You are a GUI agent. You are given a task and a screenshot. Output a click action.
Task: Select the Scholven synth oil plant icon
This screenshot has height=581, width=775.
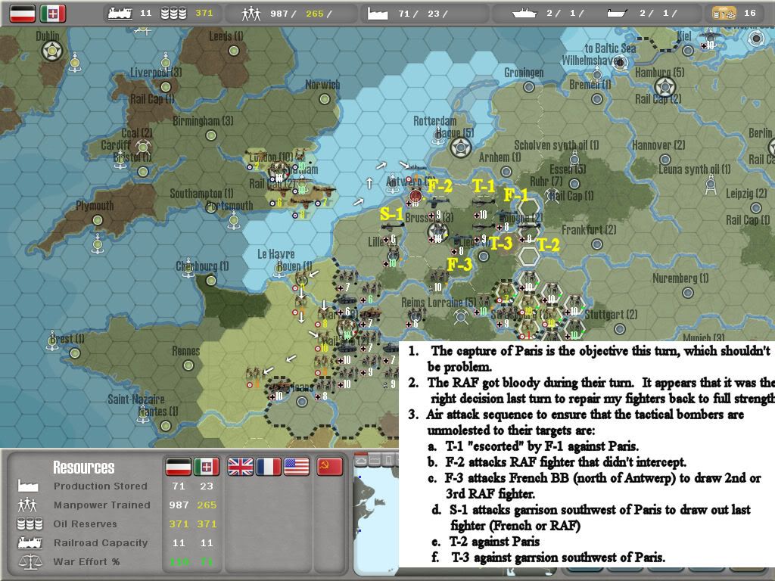574,158
